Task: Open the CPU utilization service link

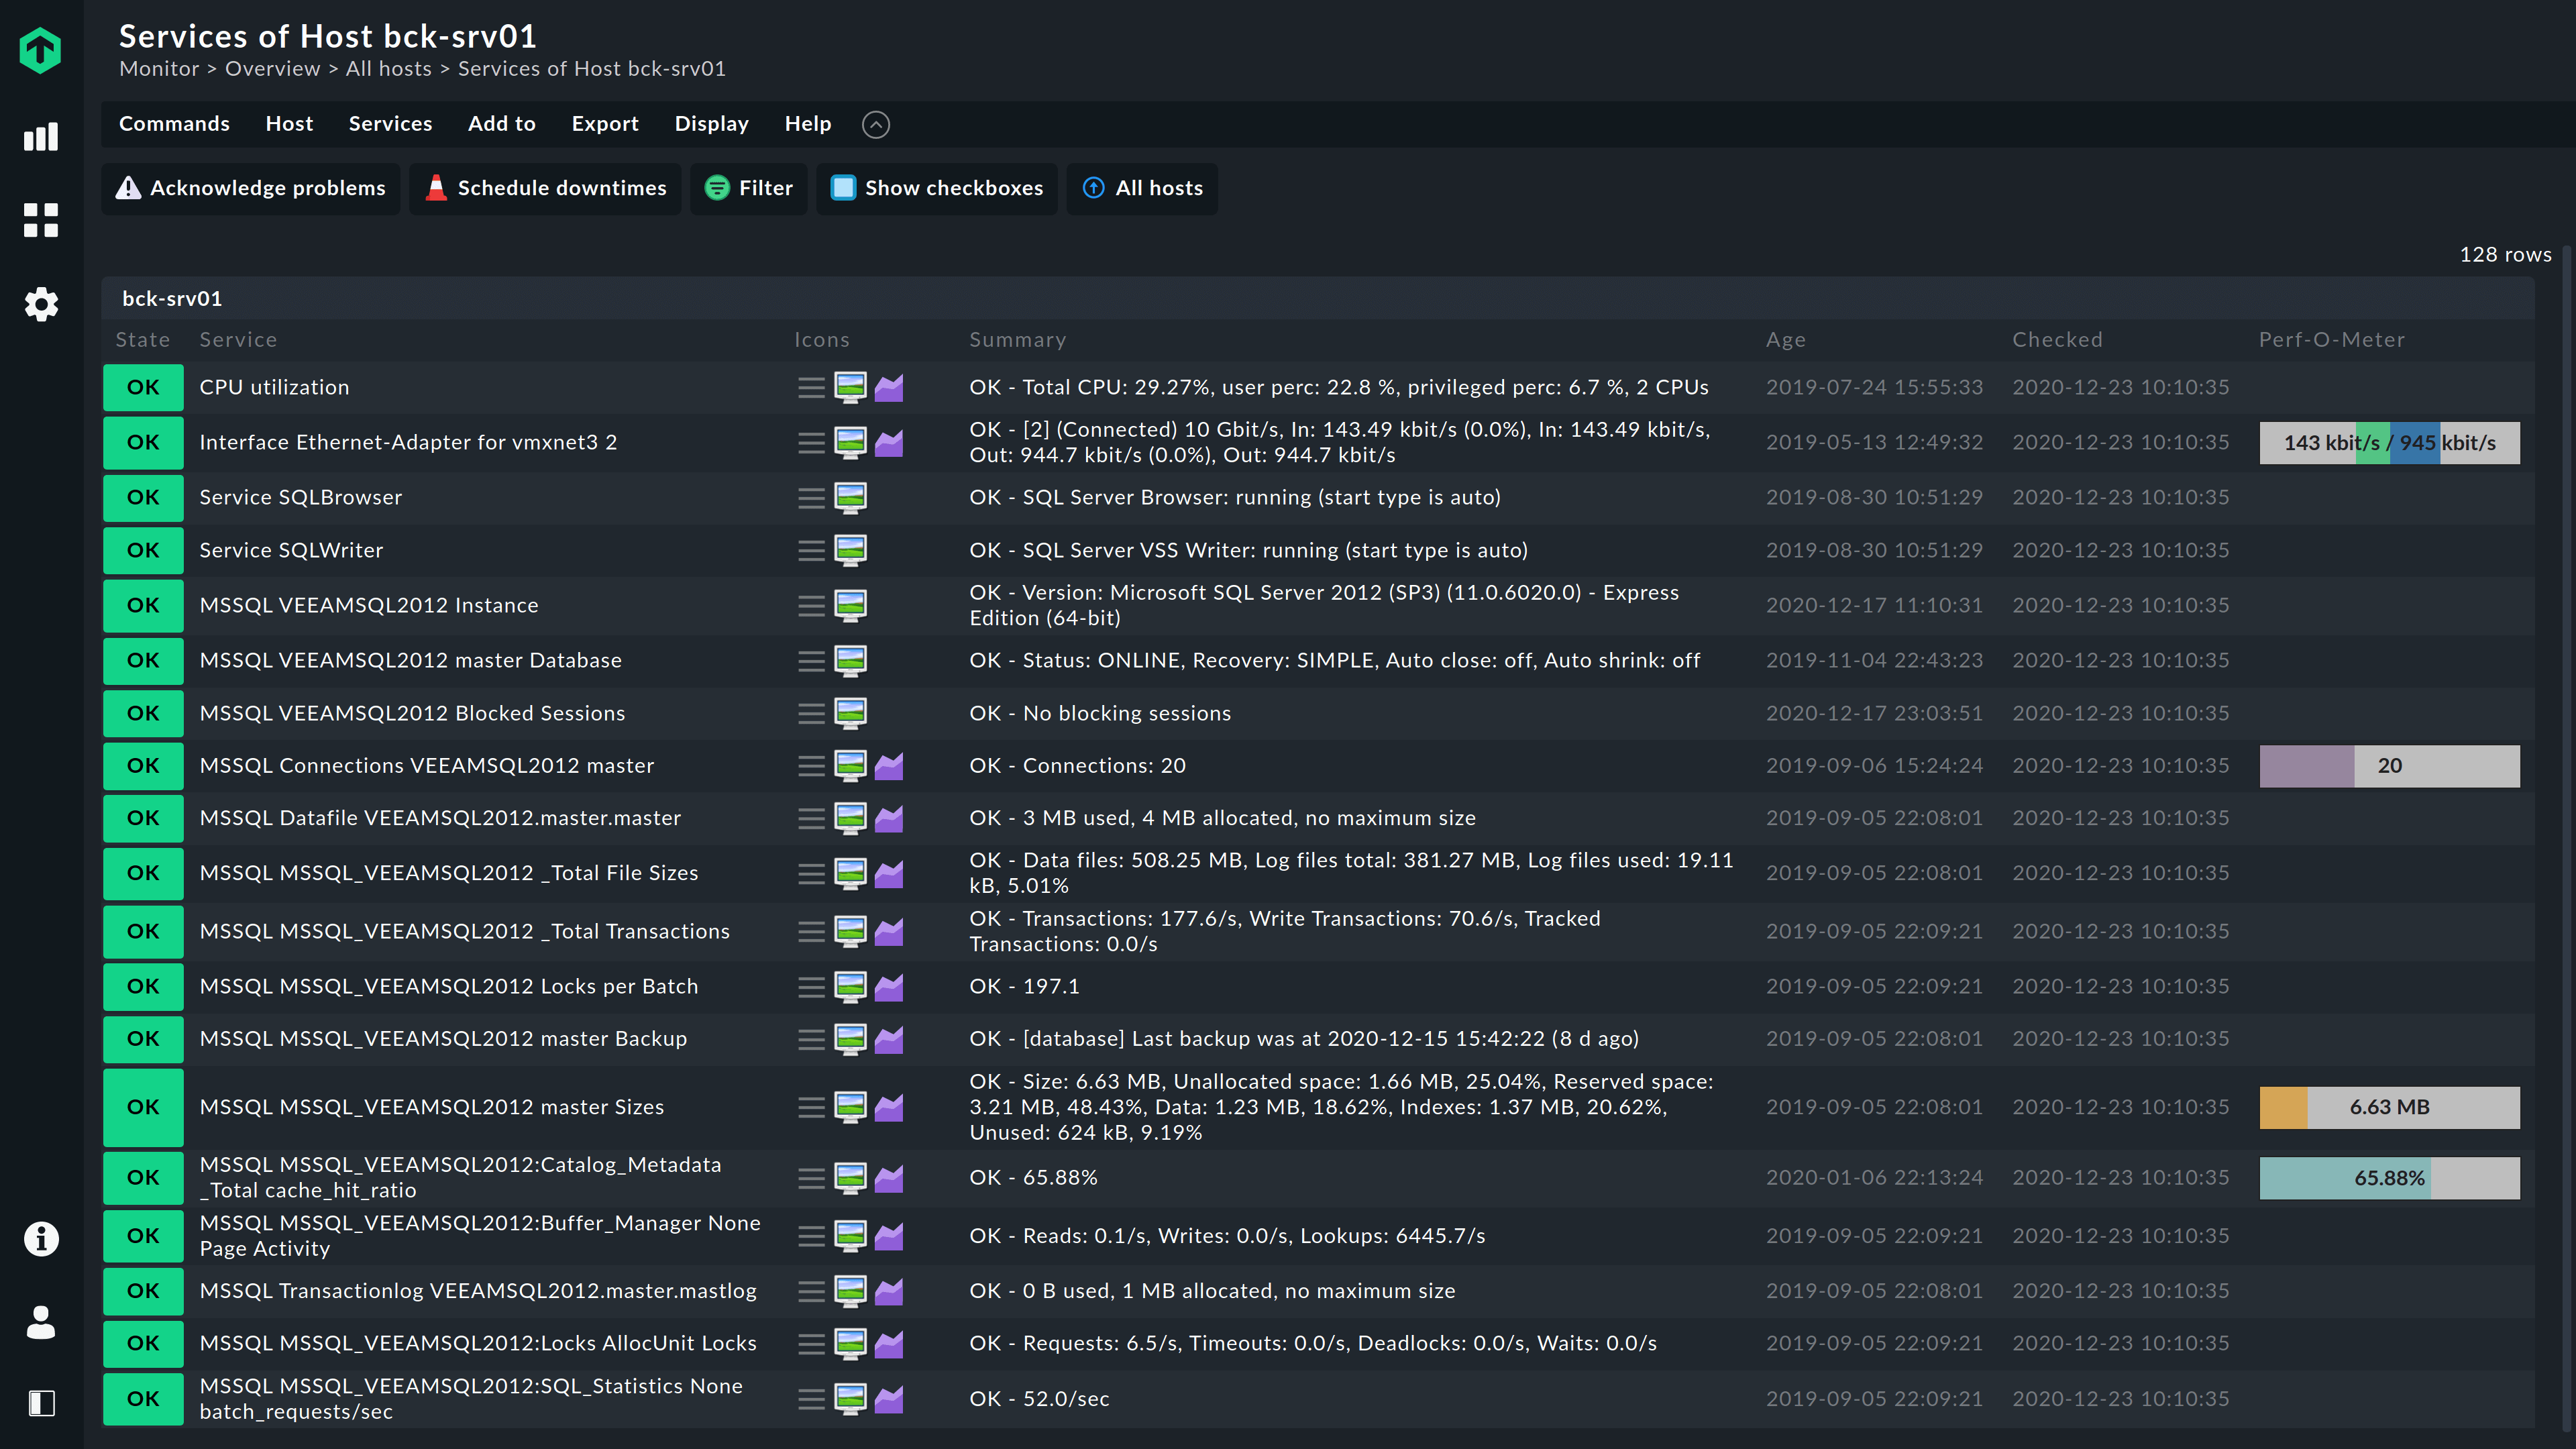Action: tap(274, 387)
